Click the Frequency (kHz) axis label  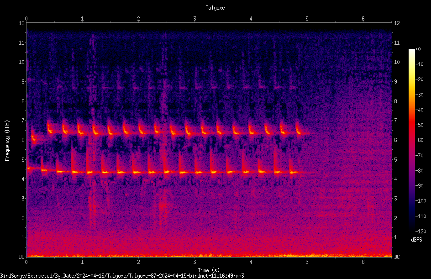[7, 141]
